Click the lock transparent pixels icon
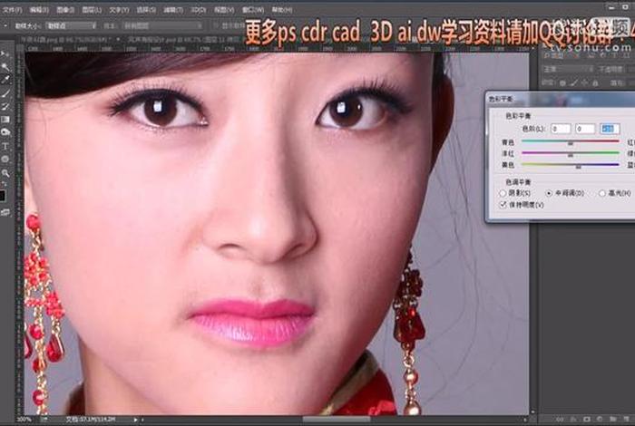This screenshot has width=635, height=426. coord(563,83)
